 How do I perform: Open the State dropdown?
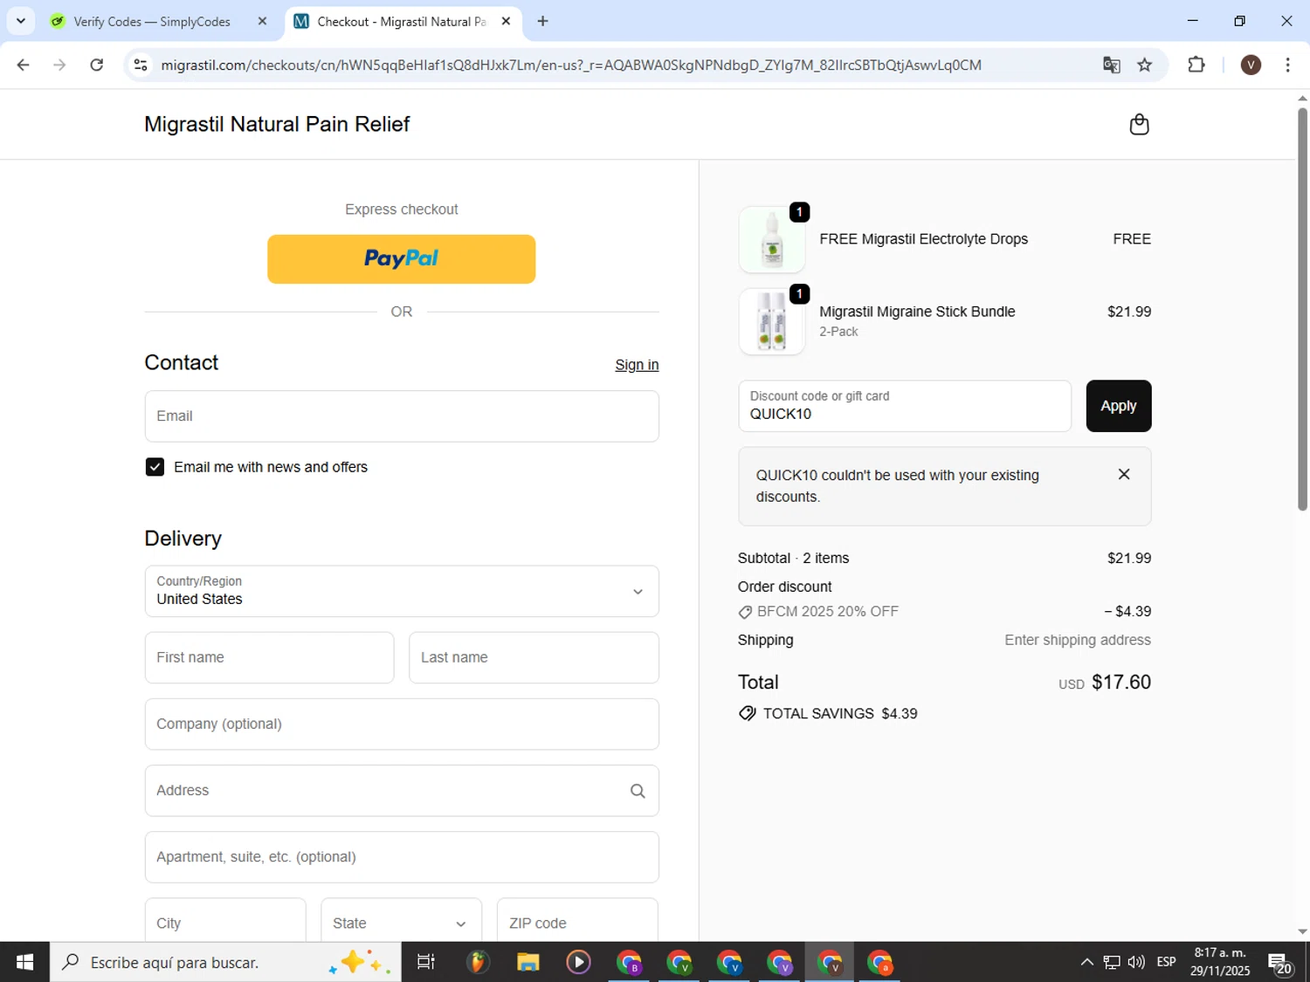(401, 921)
